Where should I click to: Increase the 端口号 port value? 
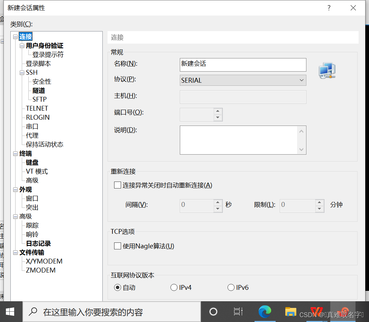point(218,111)
